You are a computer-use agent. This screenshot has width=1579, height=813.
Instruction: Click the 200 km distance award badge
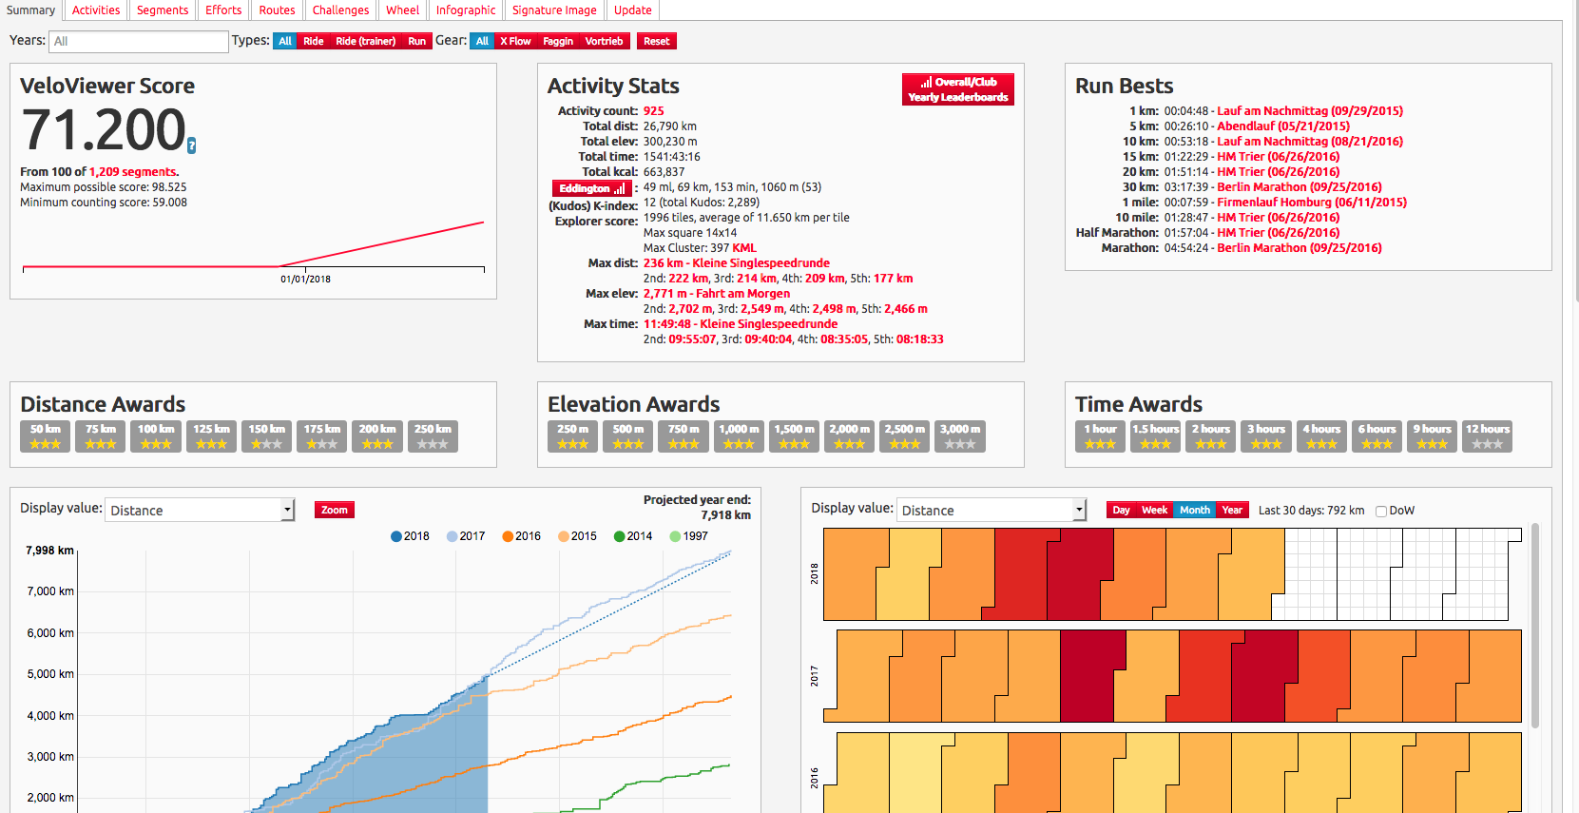click(x=377, y=436)
